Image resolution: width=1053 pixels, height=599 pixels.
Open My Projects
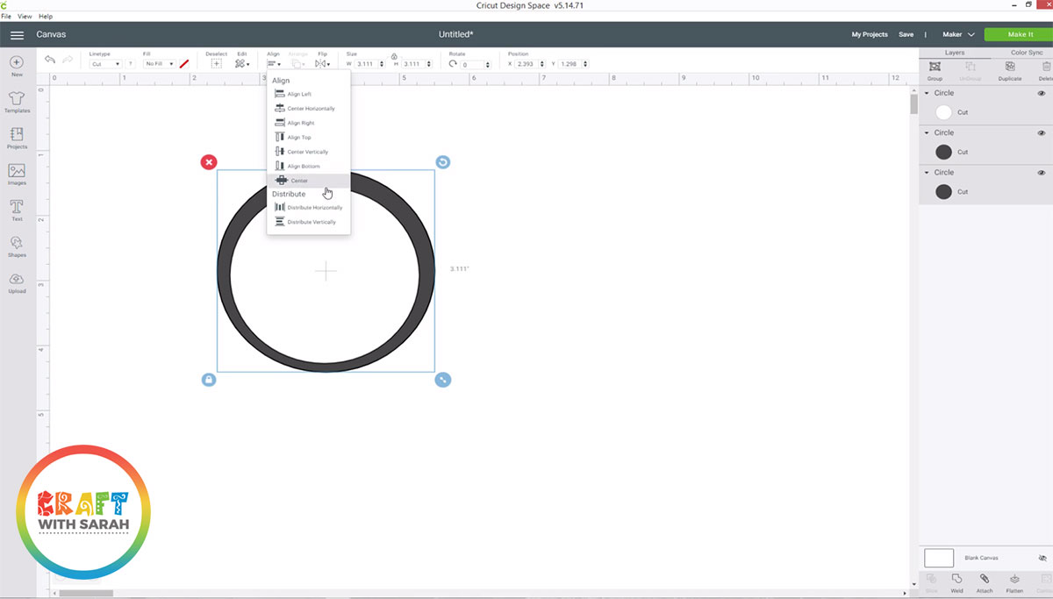click(870, 35)
